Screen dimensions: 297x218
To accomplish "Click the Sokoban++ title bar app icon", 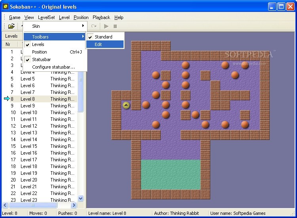I will pos(6,7).
